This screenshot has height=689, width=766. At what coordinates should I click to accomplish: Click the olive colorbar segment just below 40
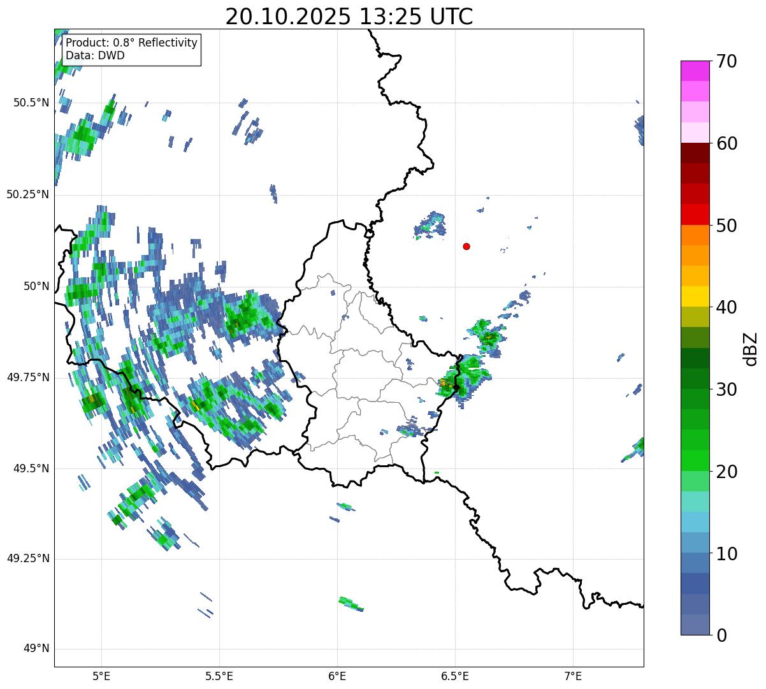tap(695, 317)
